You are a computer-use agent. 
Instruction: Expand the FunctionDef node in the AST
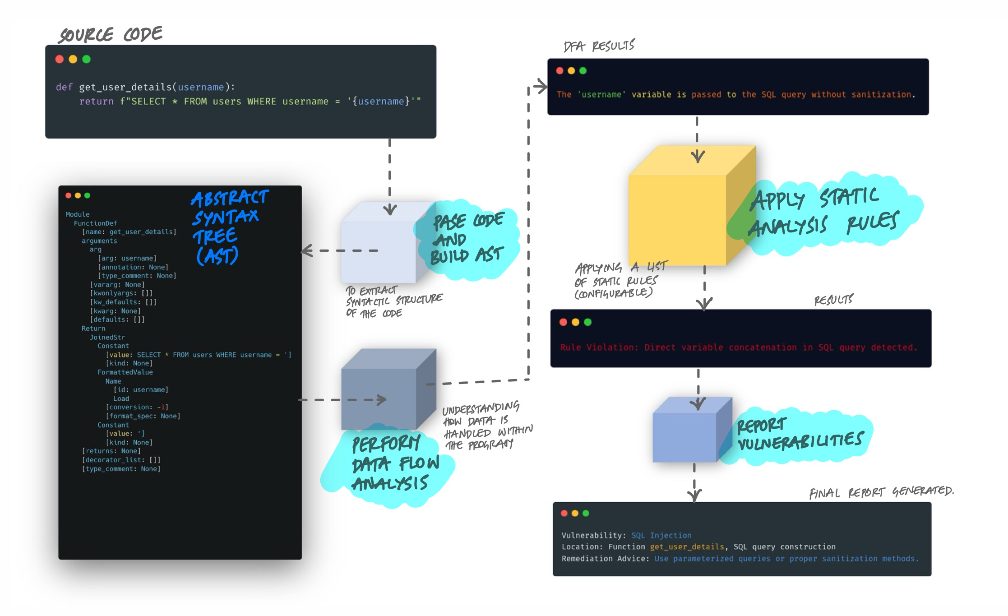(96, 223)
